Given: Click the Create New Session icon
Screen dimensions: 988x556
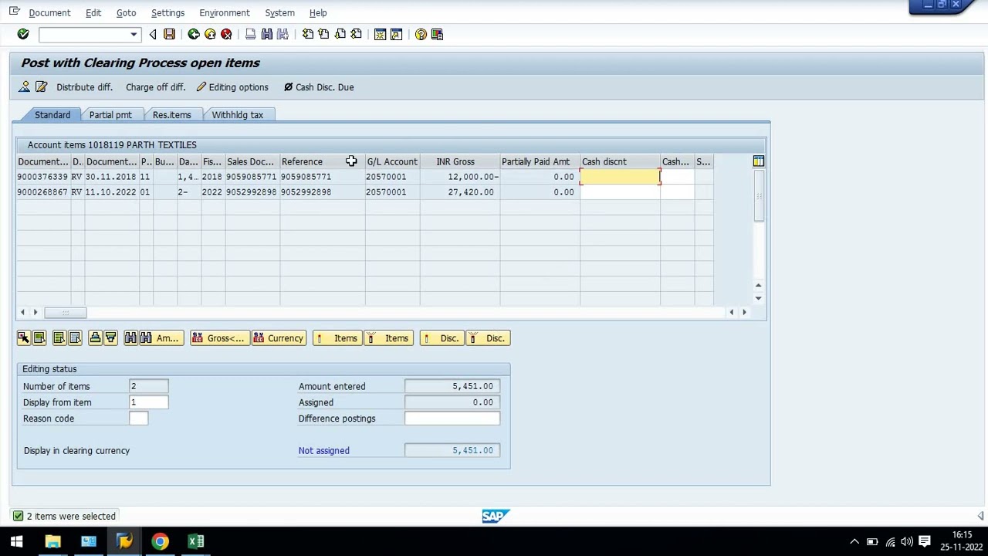Looking at the screenshot, I should click(x=380, y=34).
